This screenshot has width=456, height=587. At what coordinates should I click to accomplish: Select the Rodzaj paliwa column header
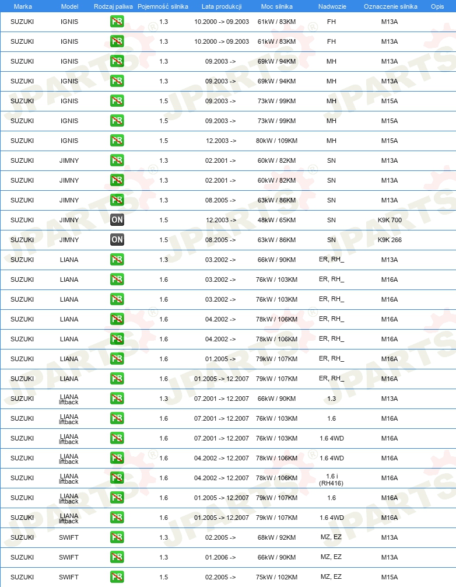point(113,6)
